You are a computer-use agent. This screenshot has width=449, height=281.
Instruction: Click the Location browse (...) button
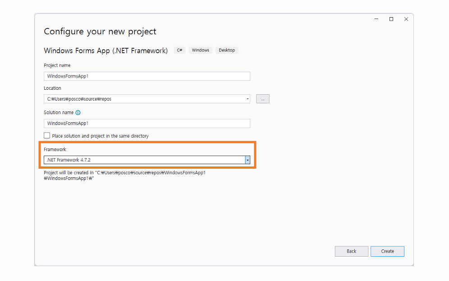262,99
